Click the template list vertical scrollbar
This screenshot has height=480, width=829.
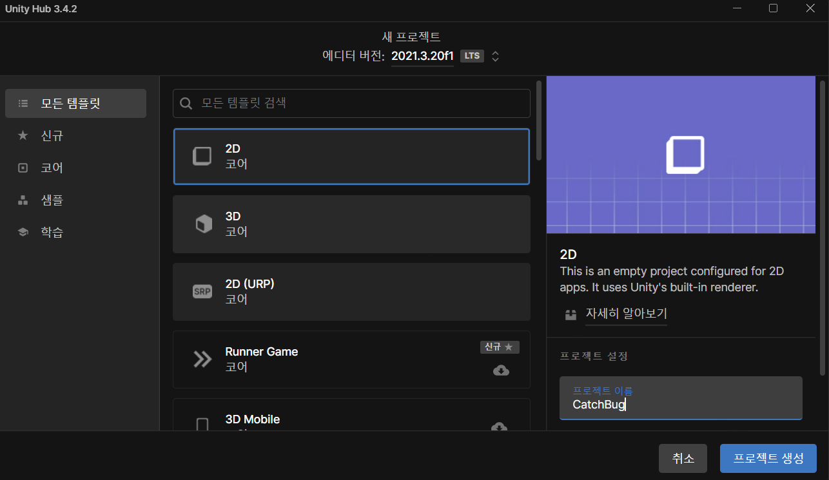(x=539, y=120)
